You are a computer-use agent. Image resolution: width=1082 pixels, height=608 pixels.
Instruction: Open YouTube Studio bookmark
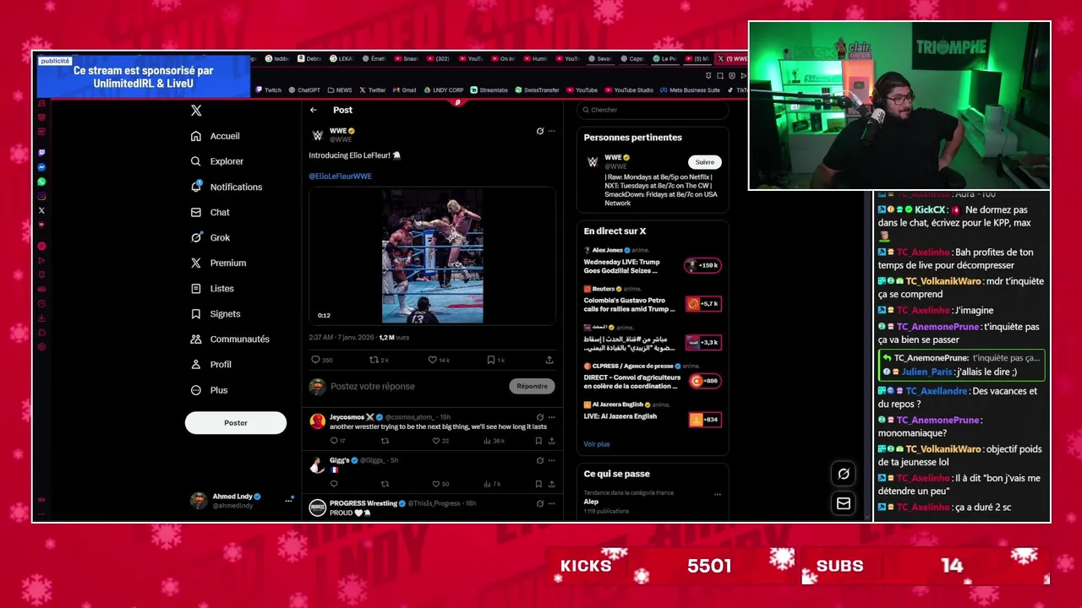tap(629, 90)
